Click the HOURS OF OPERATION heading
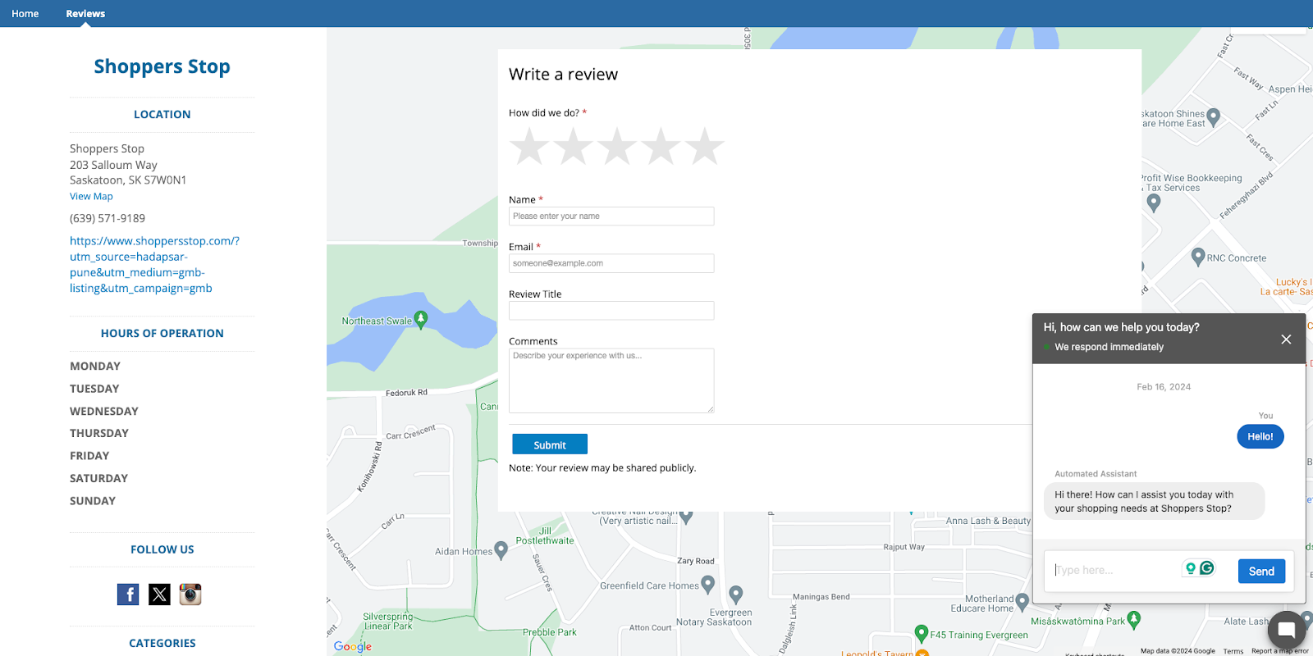The width and height of the screenshot is (1313, 656). (x=162, y=334)
